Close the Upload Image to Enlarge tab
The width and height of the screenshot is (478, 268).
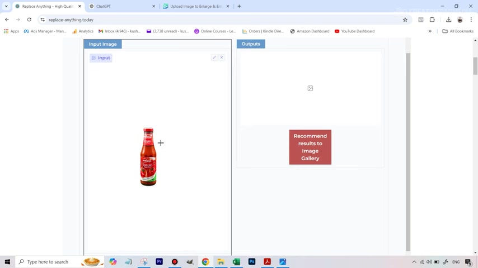tap(228, 6)
